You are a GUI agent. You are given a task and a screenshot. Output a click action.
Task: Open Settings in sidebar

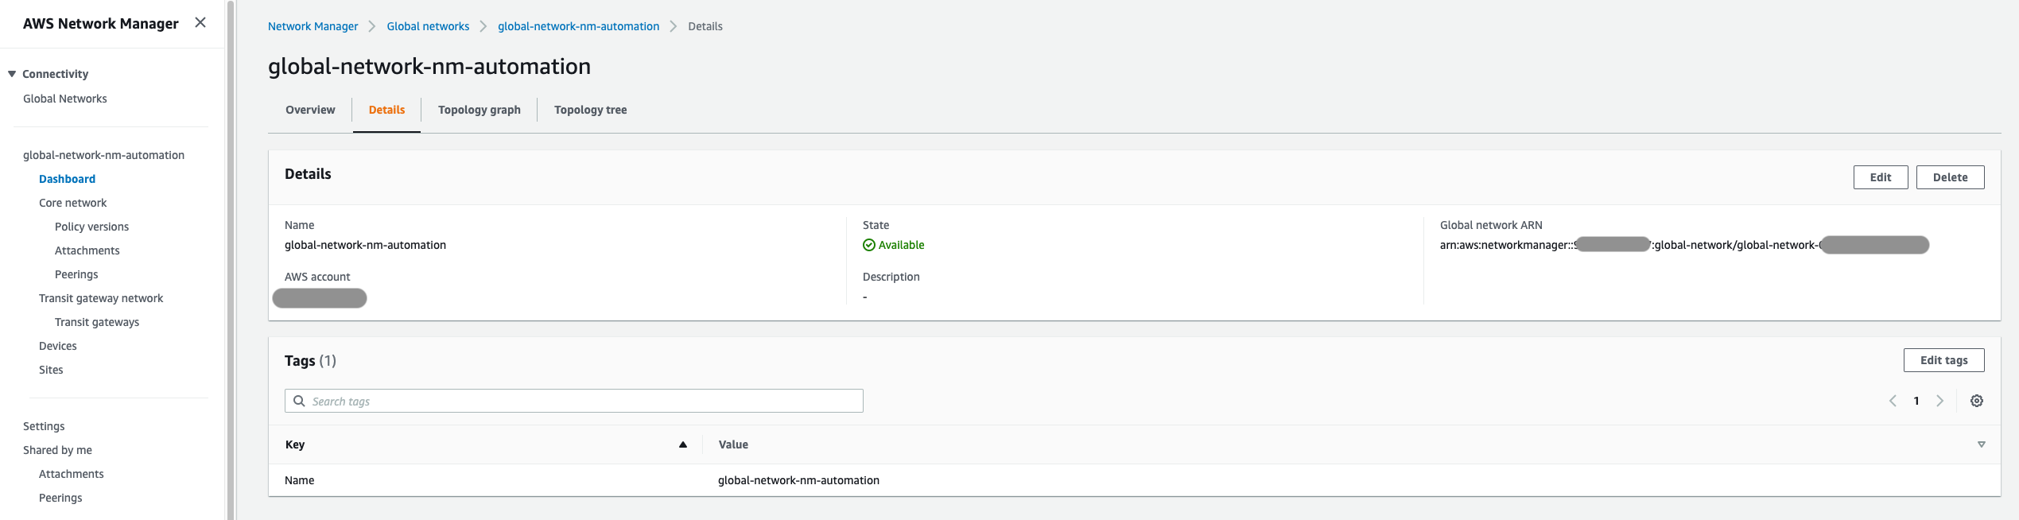coord(44,426)
